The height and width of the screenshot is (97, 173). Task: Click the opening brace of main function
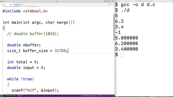tap(4, 28)
